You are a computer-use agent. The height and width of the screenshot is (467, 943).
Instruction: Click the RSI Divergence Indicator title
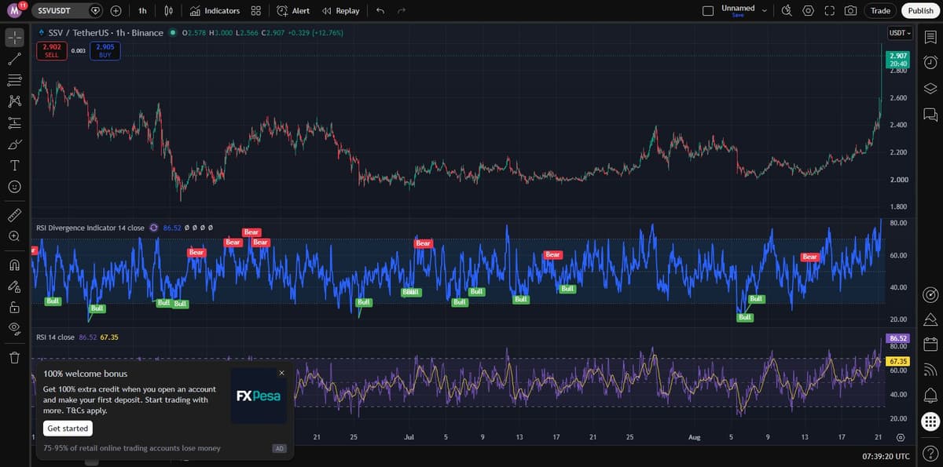[x=90, y=228]
